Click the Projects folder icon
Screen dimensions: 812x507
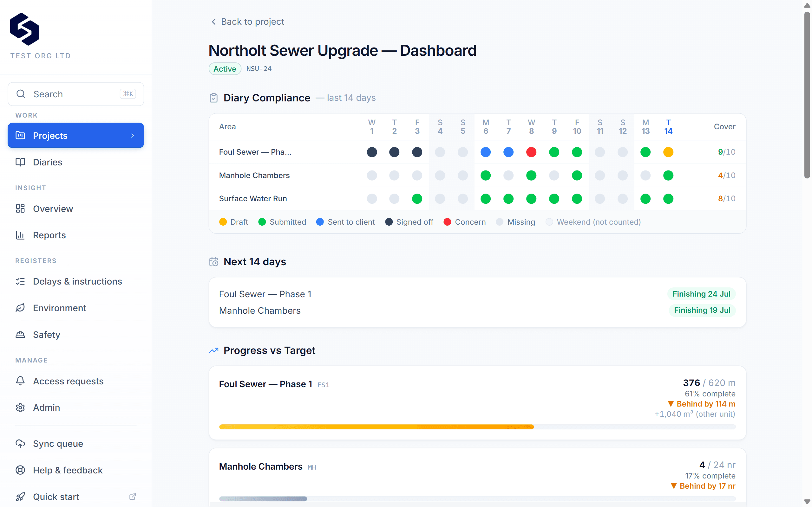21,136
